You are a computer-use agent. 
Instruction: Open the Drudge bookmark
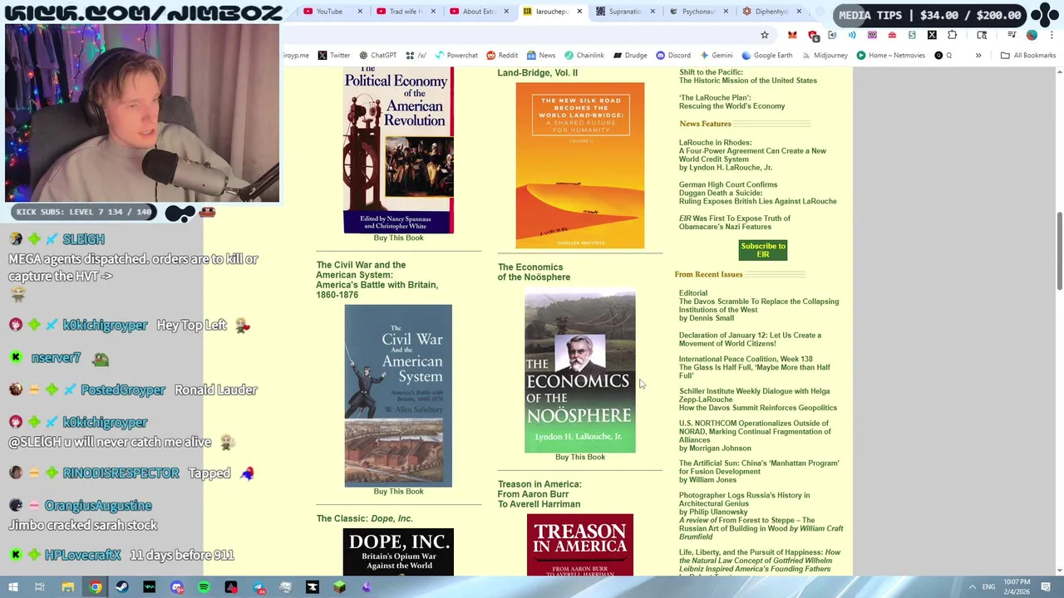(630, 56)
